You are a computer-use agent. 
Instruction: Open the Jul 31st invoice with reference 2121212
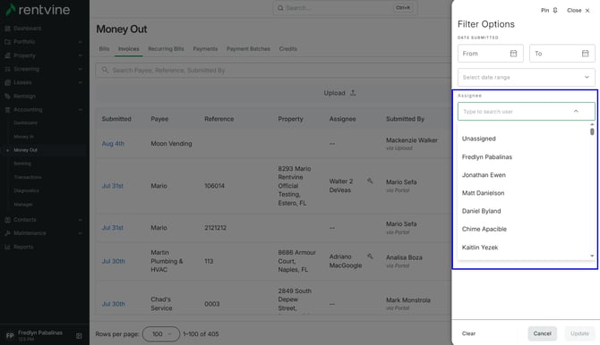(x=113, y=228)
